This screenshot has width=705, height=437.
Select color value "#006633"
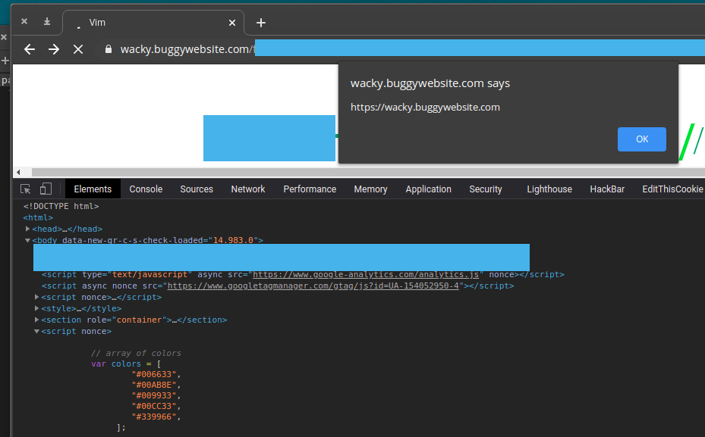pyautogui.click(x=154, y=374)
